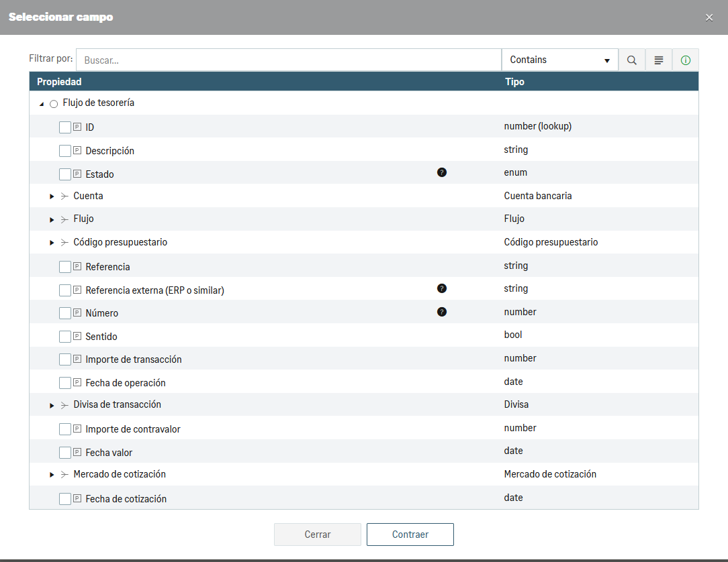Open the Contains filter dropdown
The image size is (728, 562).
[x=559, y=60]
